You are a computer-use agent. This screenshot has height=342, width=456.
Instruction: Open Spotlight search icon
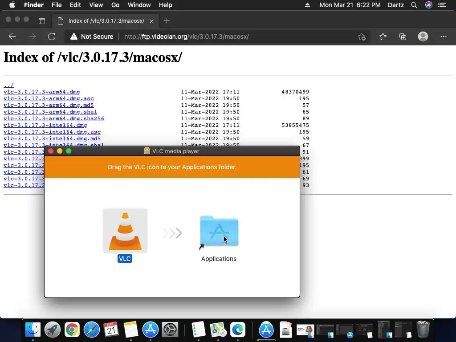(414, 5)
